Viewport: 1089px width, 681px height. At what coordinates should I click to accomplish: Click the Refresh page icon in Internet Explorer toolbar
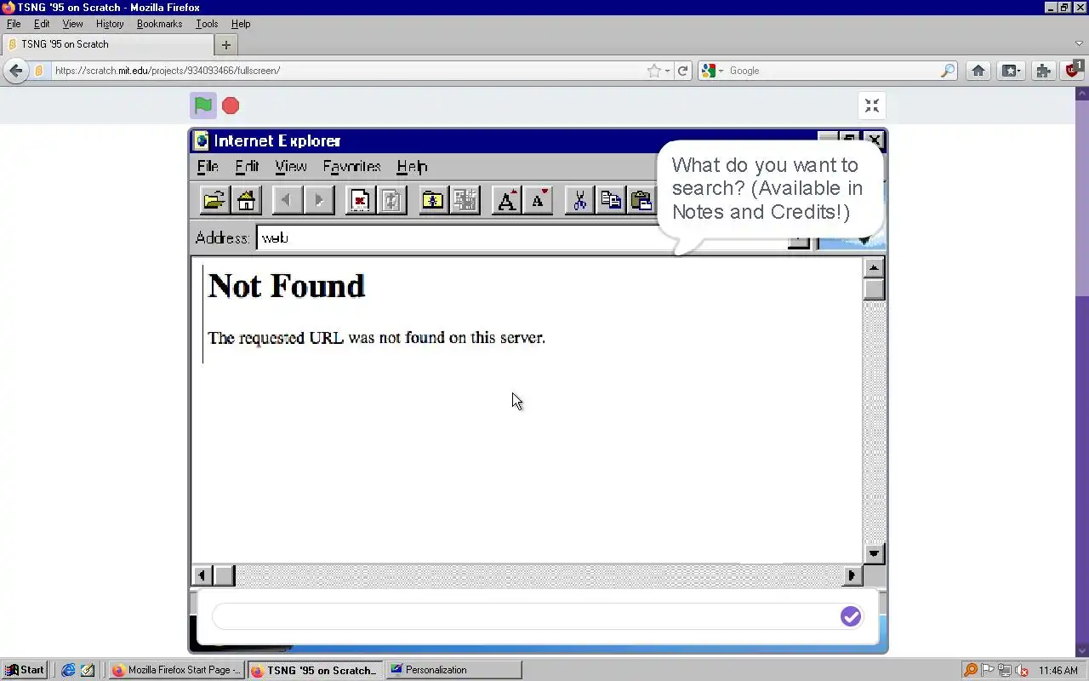point(391,200)
